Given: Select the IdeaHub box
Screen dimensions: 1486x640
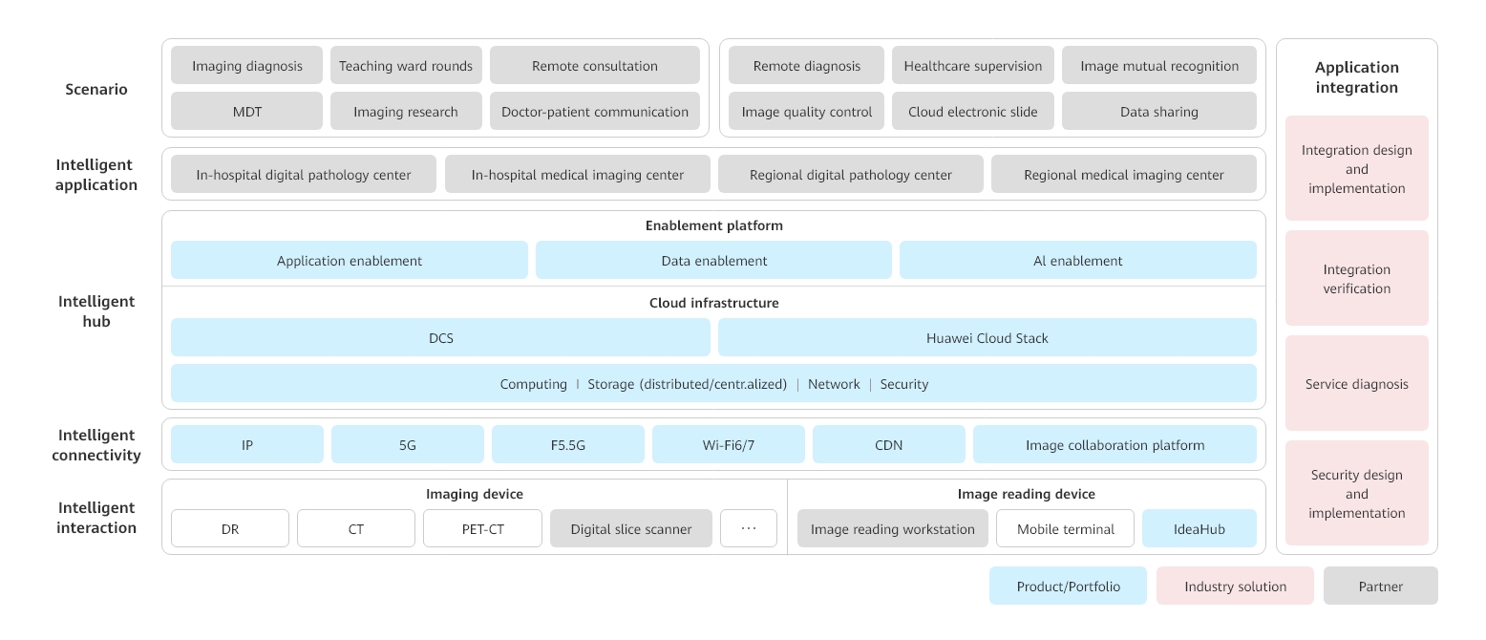Looking at the screenshot, I should 1199,528.
